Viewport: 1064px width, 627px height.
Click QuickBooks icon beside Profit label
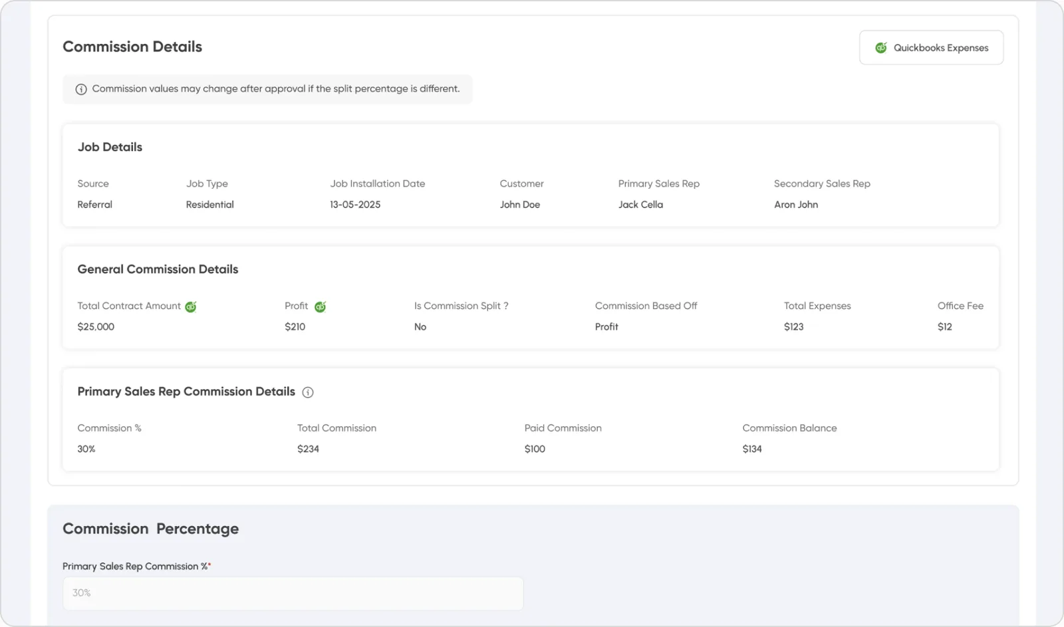pyautogui.click(x=320, y=307)
